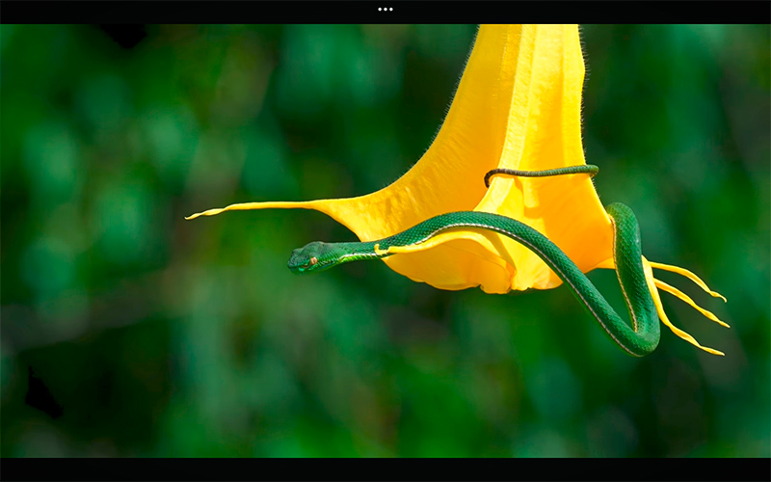The width and height of the screenshot is (771, 482).
Task: Open the three-dot menu at top center
Action: [x=385, y=9]
